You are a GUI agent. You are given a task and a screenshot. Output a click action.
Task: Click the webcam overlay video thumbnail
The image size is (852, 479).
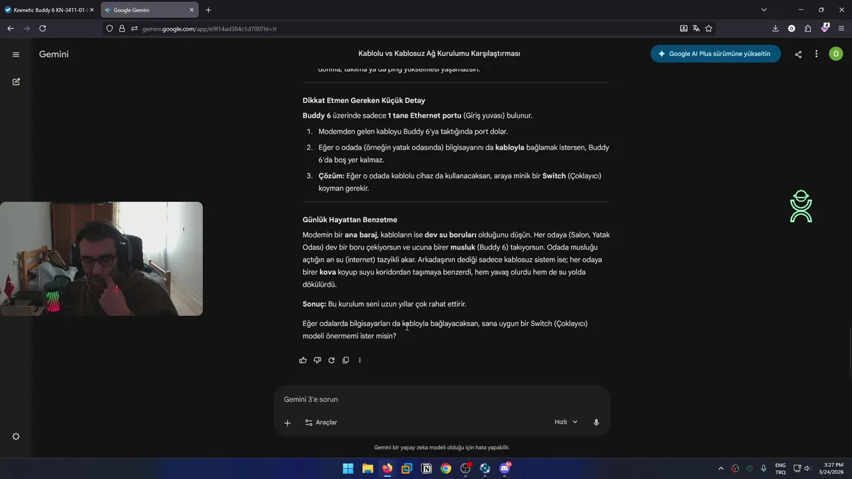[x=101, y=259]
